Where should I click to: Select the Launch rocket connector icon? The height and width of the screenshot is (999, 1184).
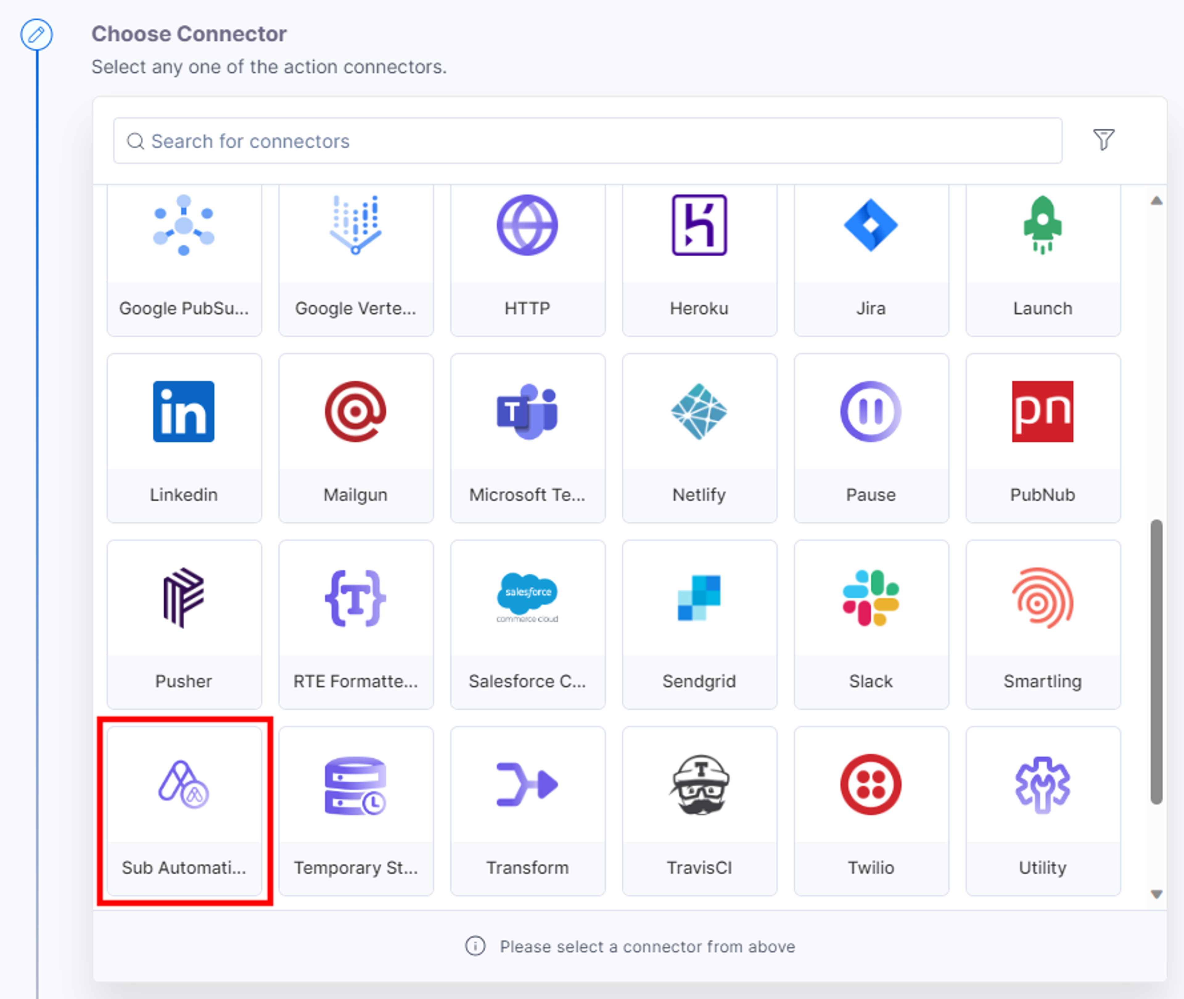point(1042,225)
